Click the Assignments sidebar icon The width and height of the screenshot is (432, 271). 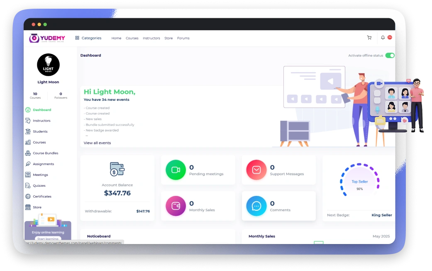(x=28, y=164)
